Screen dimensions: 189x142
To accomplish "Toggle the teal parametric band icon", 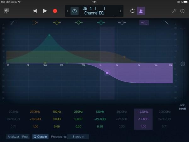I will point(101,23).
